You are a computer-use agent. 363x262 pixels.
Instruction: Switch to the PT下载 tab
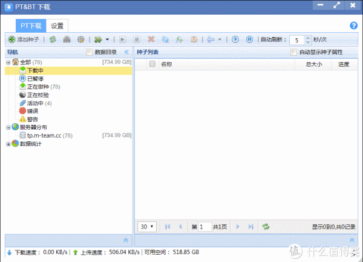31,26
